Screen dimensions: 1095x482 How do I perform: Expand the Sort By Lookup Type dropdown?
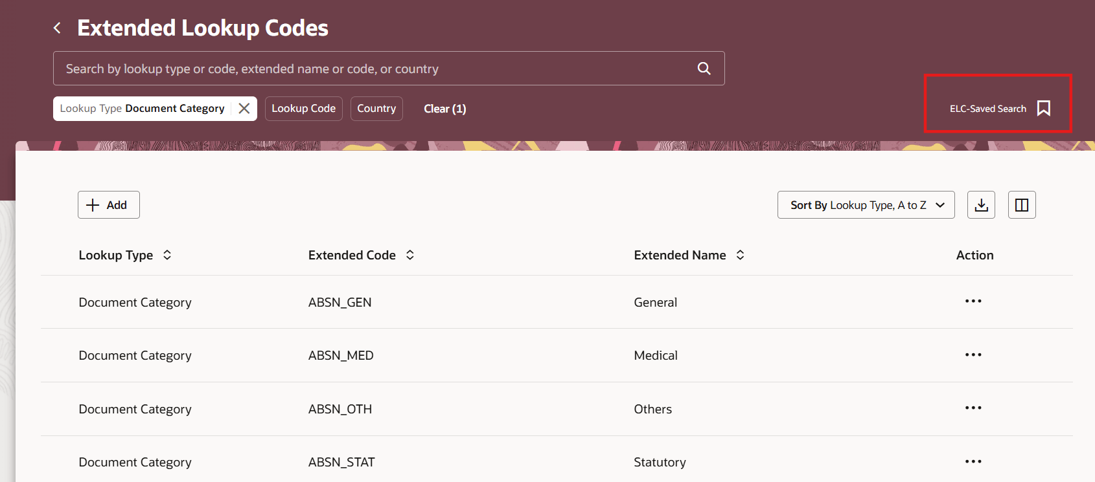[x=866, y=205]
